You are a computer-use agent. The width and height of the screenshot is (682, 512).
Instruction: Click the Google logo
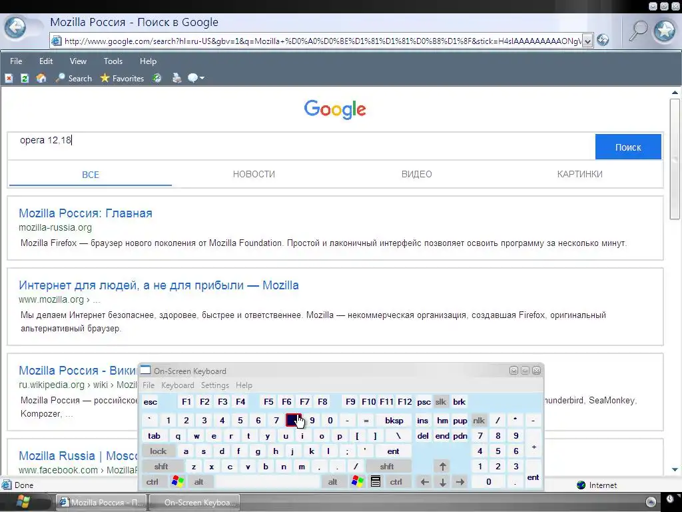click(335, 109)
